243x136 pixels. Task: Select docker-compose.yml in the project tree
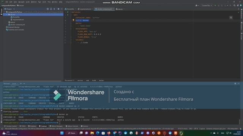[17, 25]
